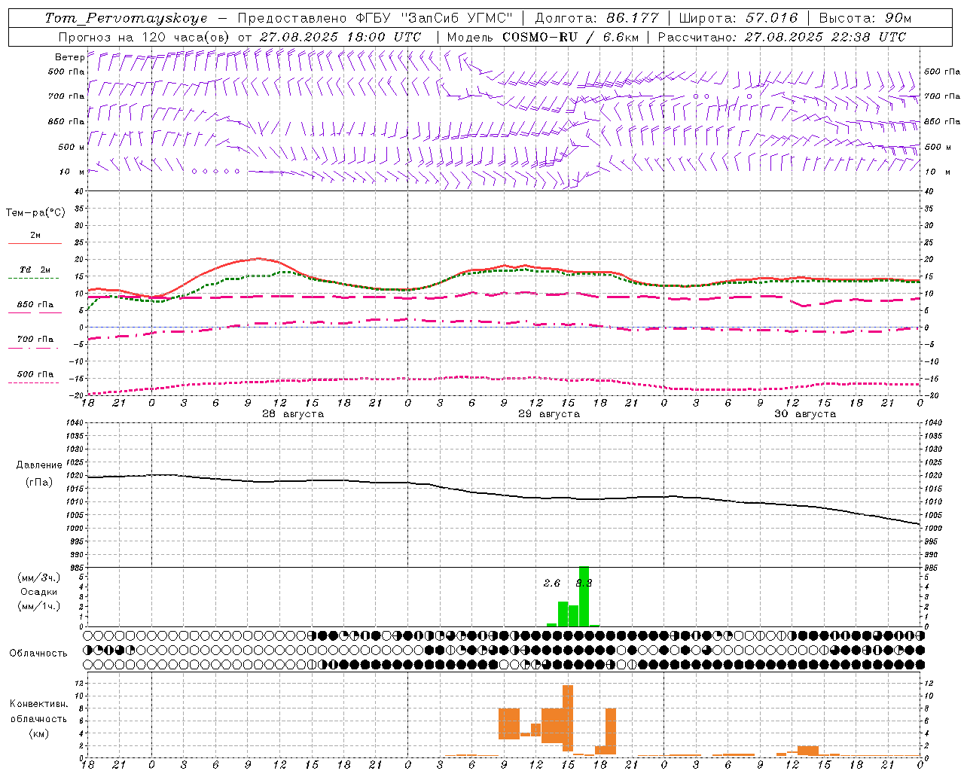
Task: Click the "(км)" convective height unit label
Action: coord(38,733)
